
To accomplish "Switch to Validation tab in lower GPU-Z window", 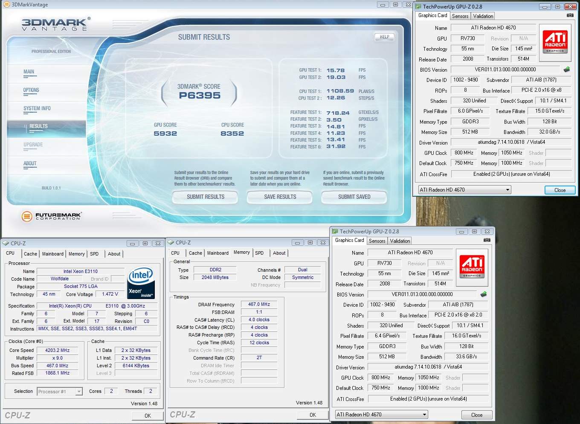I will pos(400,241).
